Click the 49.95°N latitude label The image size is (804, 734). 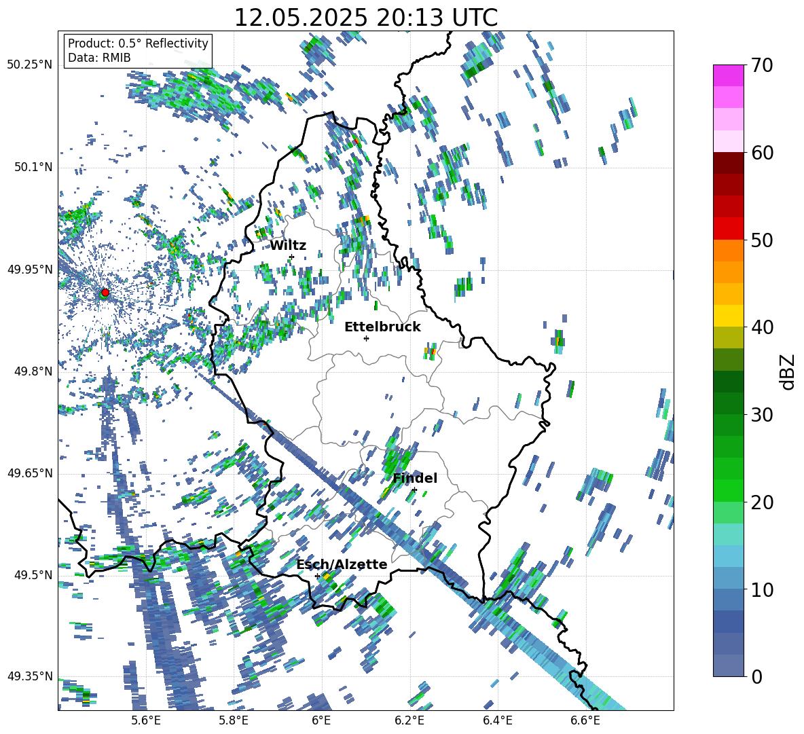30,269
